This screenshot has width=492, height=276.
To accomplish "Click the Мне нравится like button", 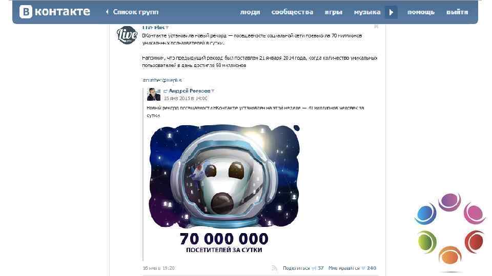I will point(344,268).
